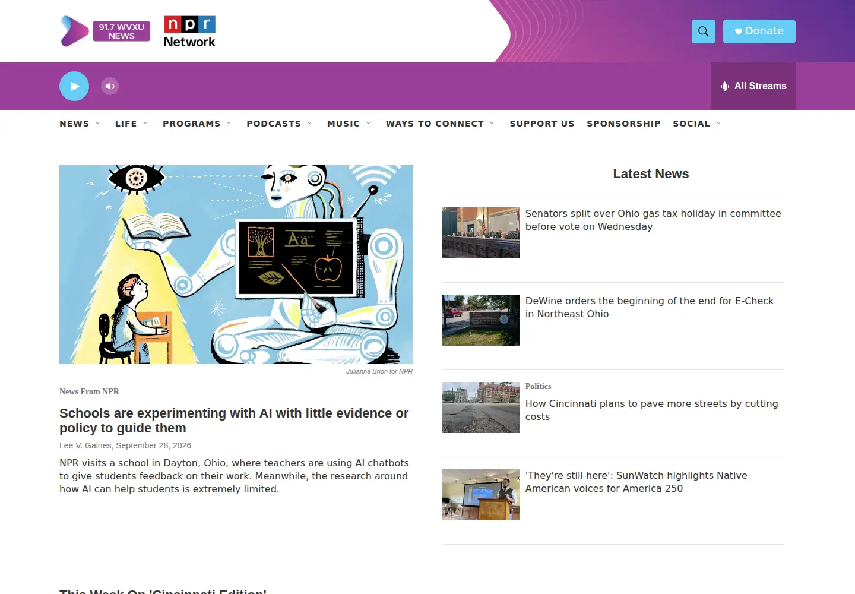Viewport: 855px width, 594px height.
Task: Read the Cincinnati street paving headline
Action: [651, 410]
